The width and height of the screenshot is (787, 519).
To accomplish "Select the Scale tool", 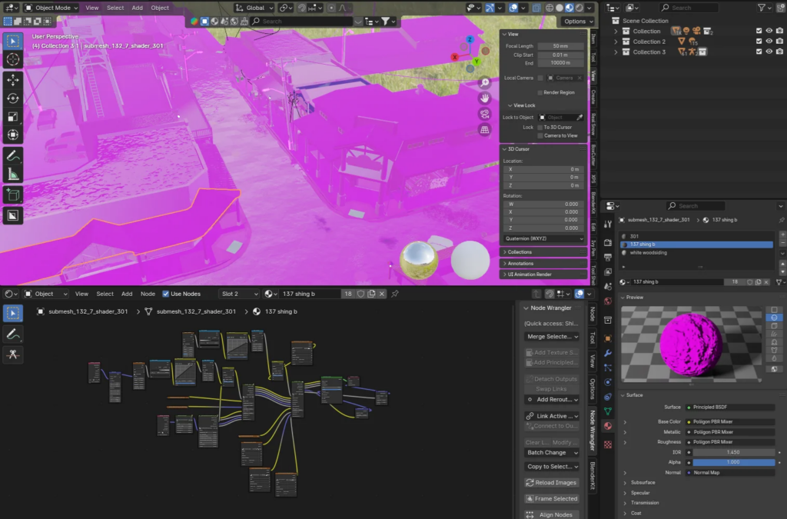I will (x=13, y=117).
